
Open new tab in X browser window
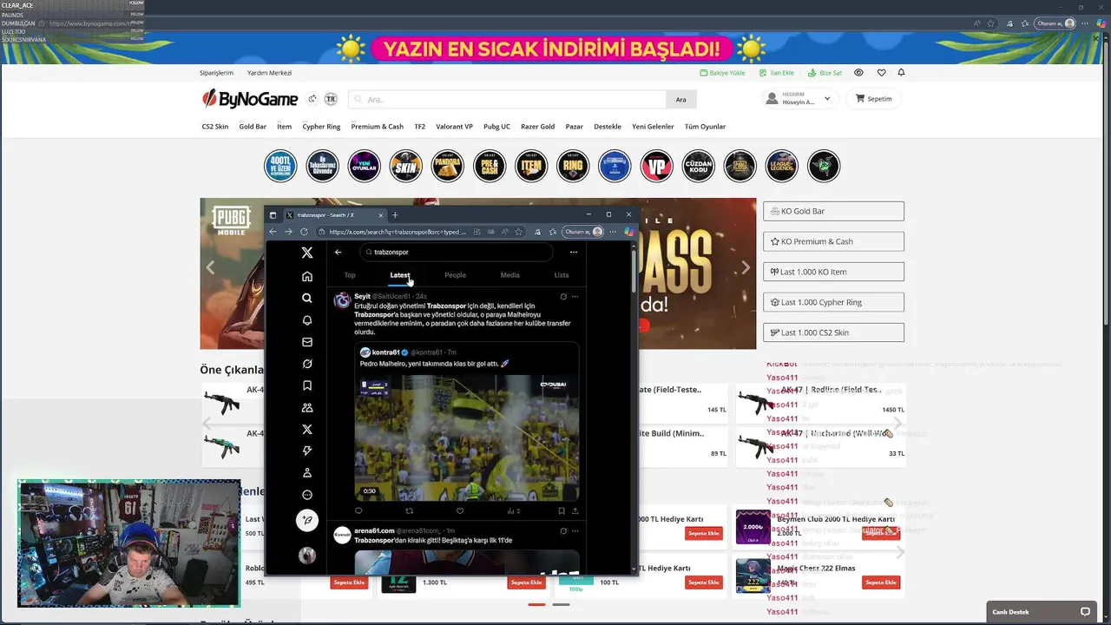click(395, 215)
